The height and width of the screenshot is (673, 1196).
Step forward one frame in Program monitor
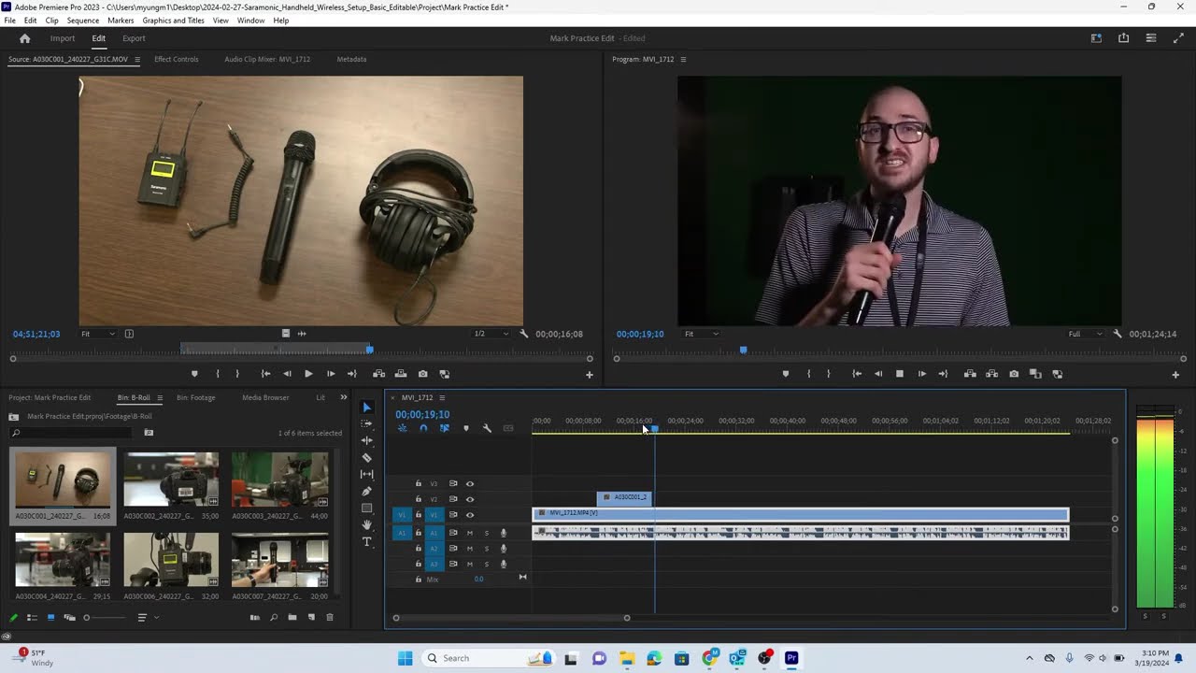click(921, 374)
